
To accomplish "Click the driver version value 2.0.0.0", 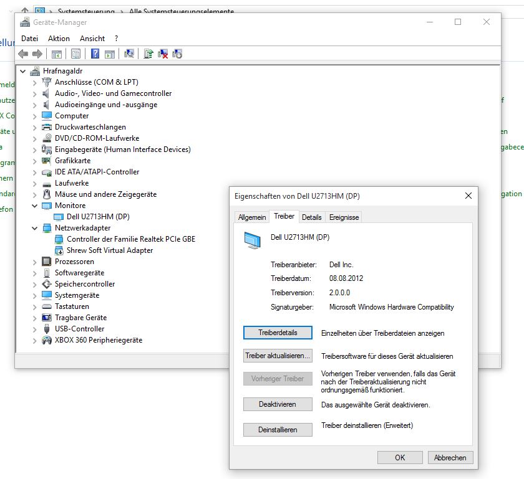I will [x=339, y=293].
